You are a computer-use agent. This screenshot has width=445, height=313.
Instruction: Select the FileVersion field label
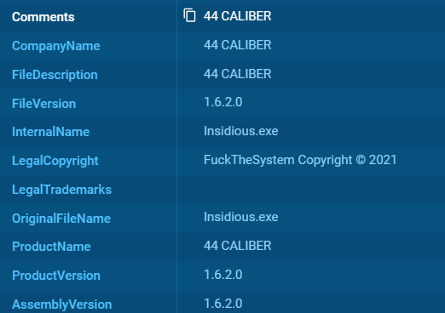(x=44, y=104)
